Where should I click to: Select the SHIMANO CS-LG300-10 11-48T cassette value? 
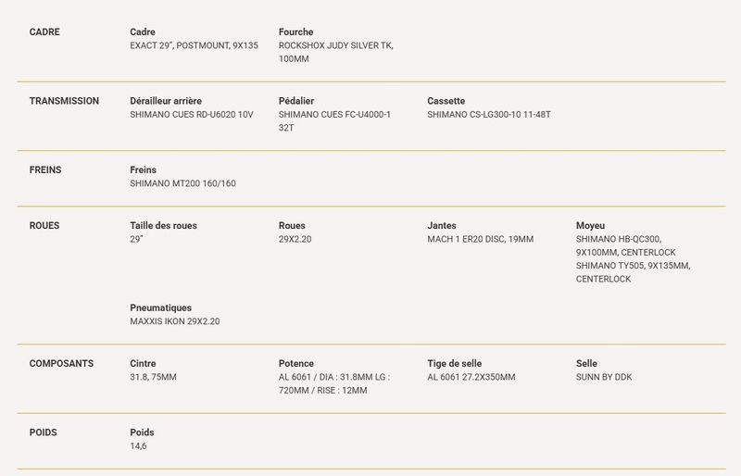click(x=489, y=115)
